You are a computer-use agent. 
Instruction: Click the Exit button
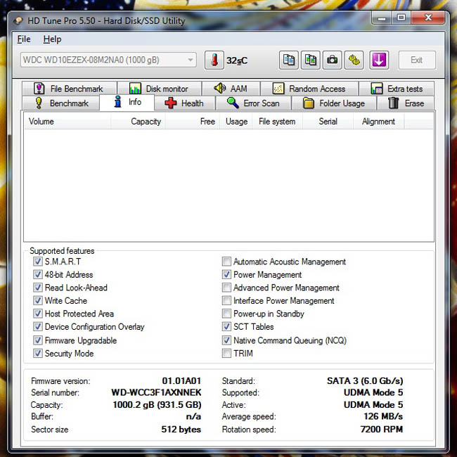tap(417, 60)
